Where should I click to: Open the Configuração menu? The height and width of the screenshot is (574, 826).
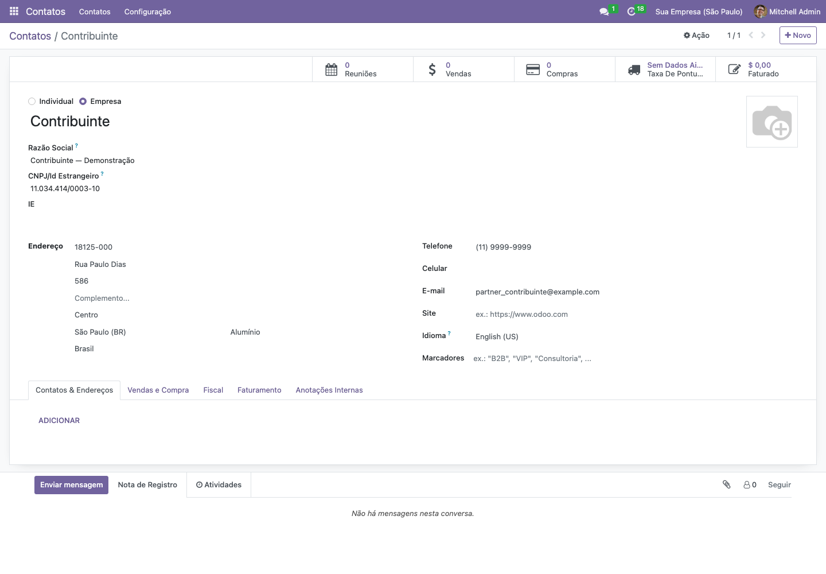147,11
